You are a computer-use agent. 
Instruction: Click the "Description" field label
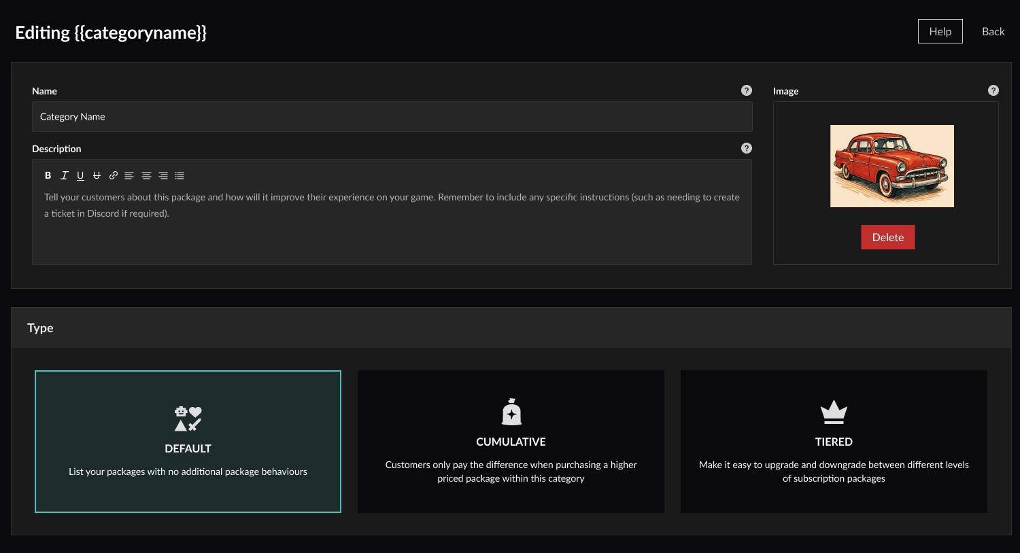56,149
